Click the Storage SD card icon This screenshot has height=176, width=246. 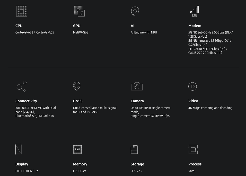click(x=134, y=149)
